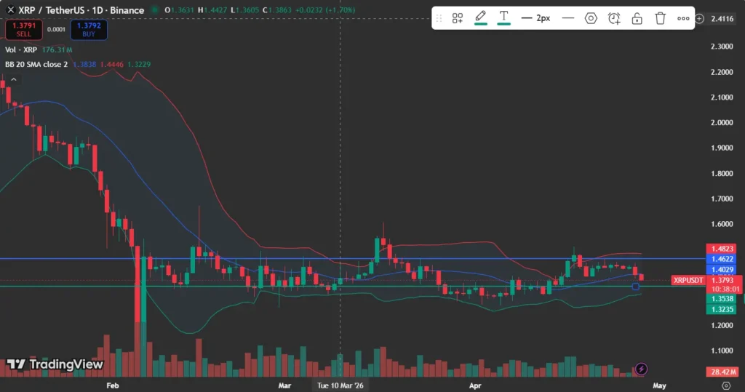Change text color with the T icon
Viewport: 745px width, 392px height.
pos(503,17)
